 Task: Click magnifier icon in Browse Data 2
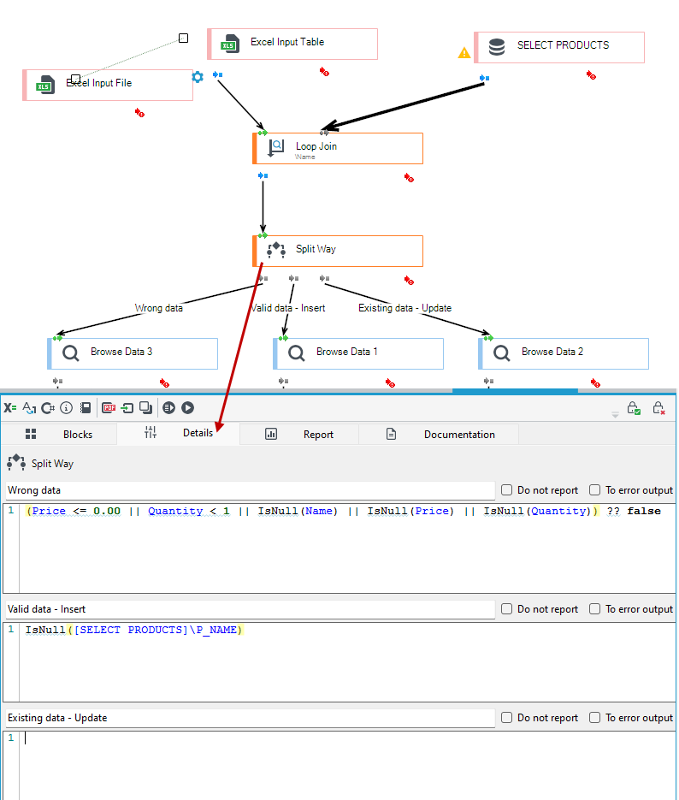pos(502,353)
